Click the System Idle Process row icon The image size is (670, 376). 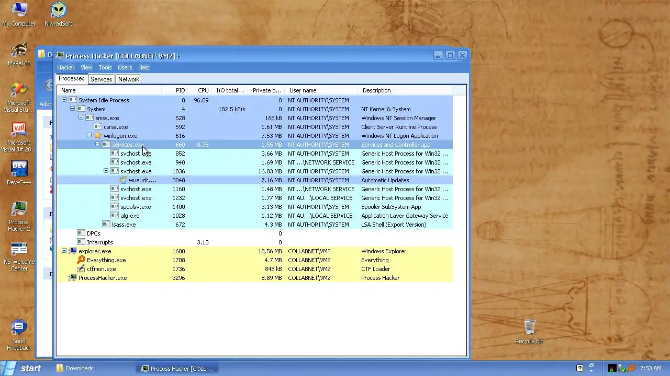coord(73,100)
